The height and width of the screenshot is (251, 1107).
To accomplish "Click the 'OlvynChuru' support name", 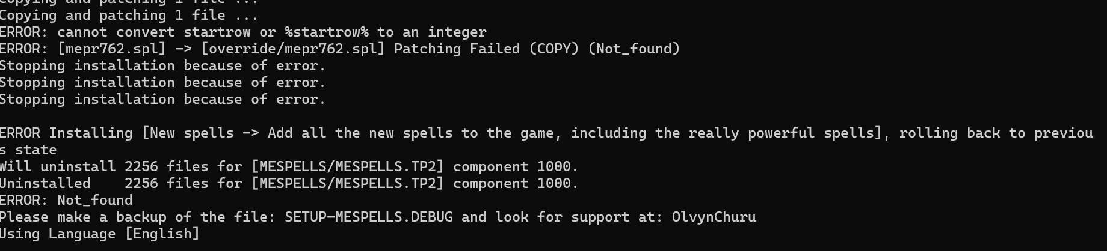I will pyautogui.click(x=714, y=217).
